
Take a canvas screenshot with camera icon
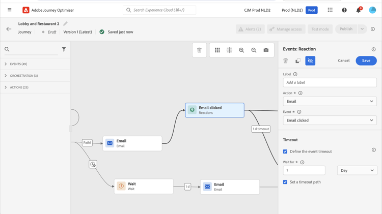(x=266, y=50)
